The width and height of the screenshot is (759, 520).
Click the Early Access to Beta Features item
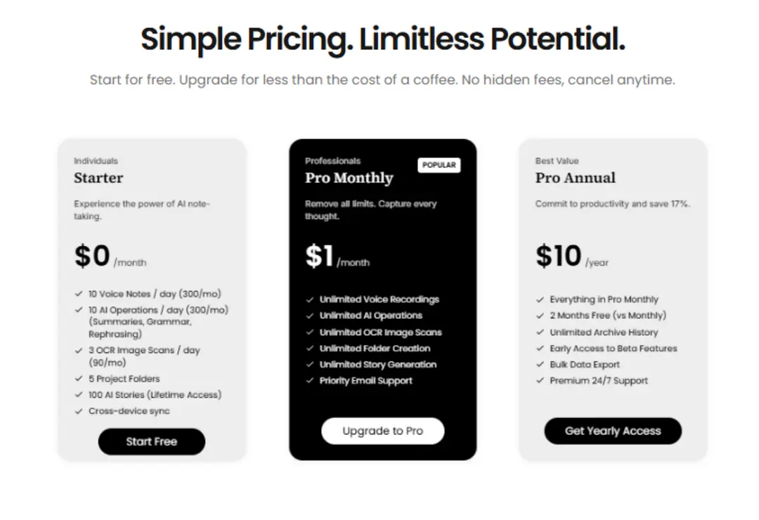coord(614,349)
